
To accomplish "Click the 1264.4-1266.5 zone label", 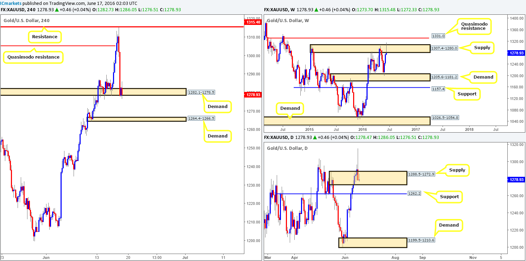I will (201, 119).
